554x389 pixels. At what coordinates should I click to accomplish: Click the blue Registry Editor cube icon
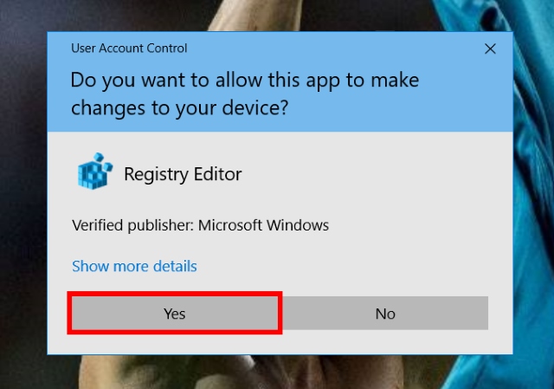[x=94, y=172]
